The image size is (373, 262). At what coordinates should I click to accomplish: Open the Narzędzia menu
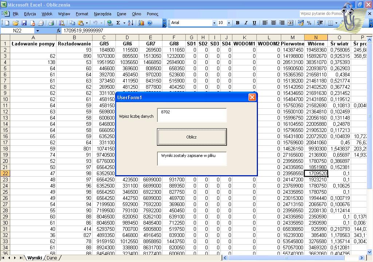102,14
